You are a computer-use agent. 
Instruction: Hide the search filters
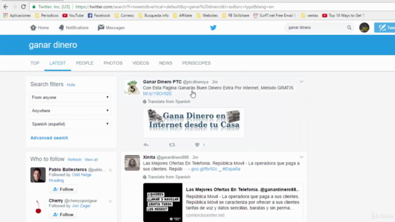(x=71, y=85)
